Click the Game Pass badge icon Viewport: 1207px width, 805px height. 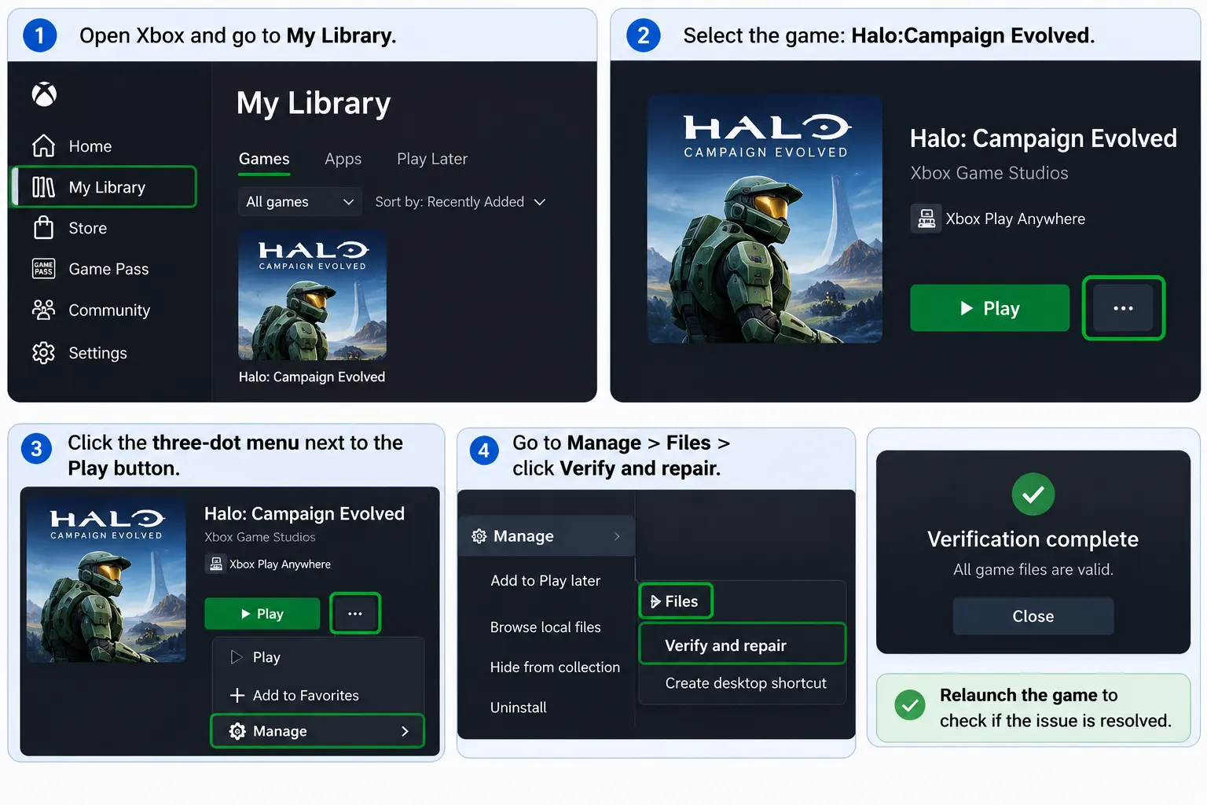[43, 269]
